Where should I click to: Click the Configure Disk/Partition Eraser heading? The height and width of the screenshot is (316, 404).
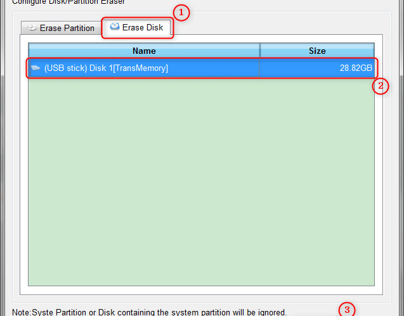point(68,2)
